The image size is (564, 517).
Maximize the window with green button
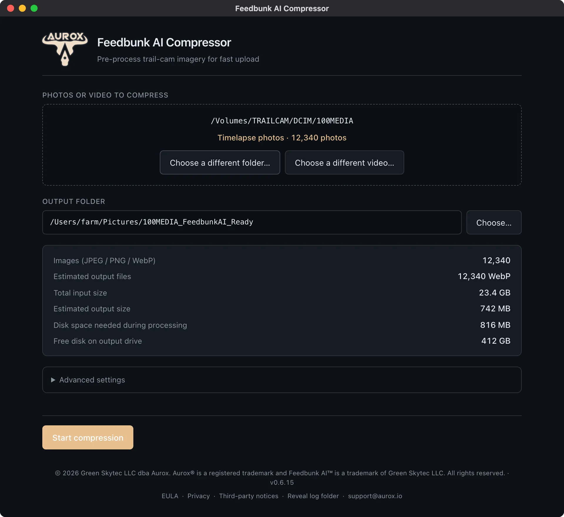coord(34,8)
